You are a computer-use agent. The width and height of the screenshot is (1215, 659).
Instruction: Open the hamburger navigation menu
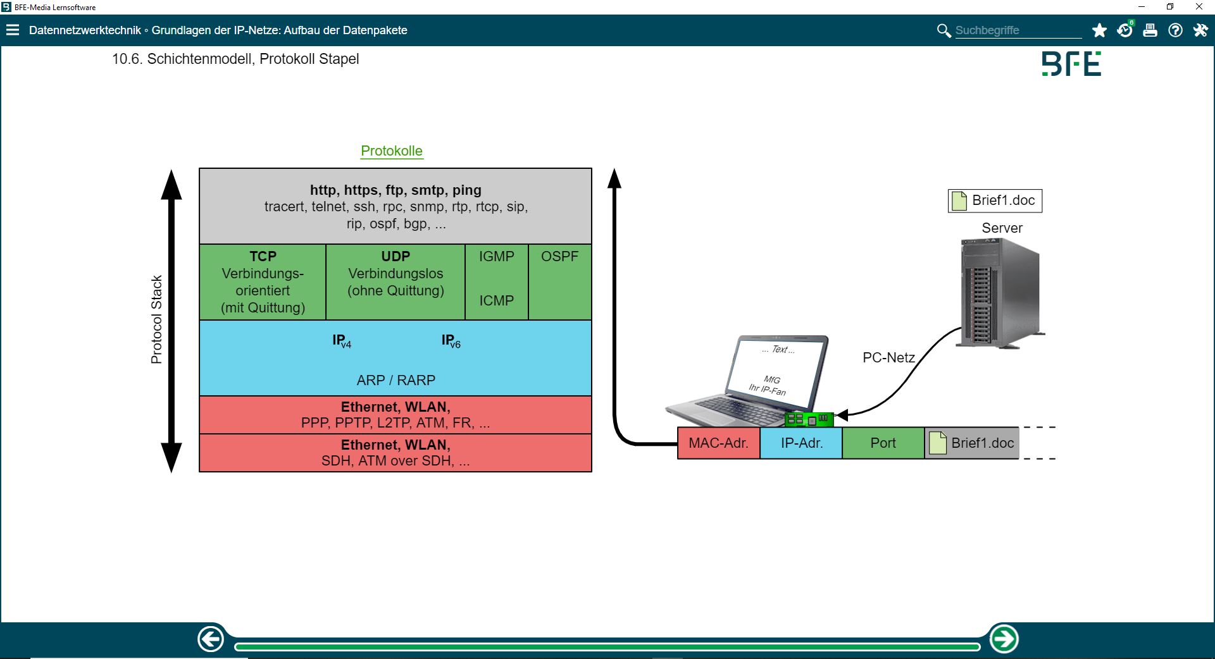[13, 30]
